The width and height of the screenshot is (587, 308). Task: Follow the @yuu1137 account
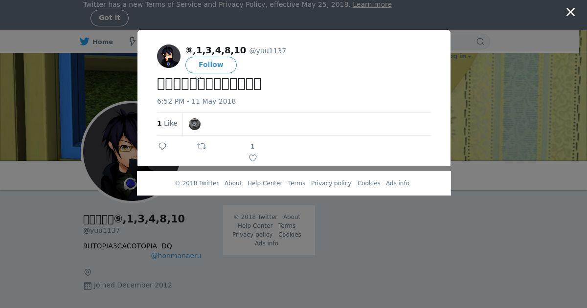[211, 65]
